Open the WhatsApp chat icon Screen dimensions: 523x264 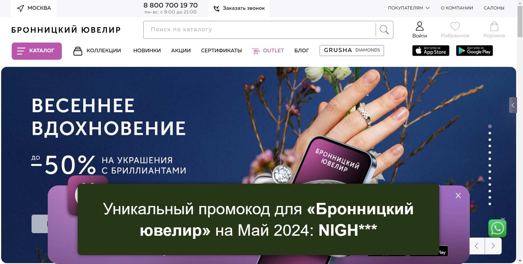pyautogui.click(x=497, y=228)
